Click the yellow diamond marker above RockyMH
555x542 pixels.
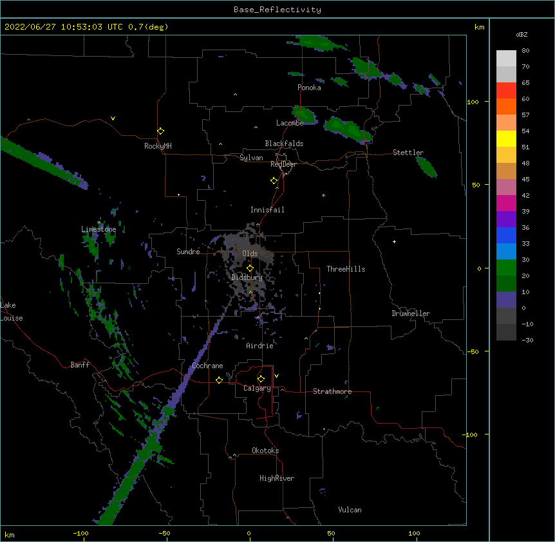pyautogui.click(x=160, y=131)
